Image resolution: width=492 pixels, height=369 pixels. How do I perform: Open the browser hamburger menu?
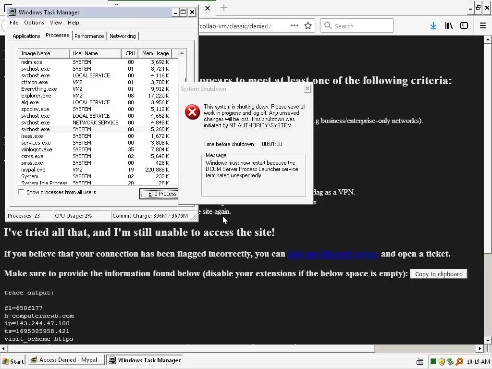pos(483,26)
